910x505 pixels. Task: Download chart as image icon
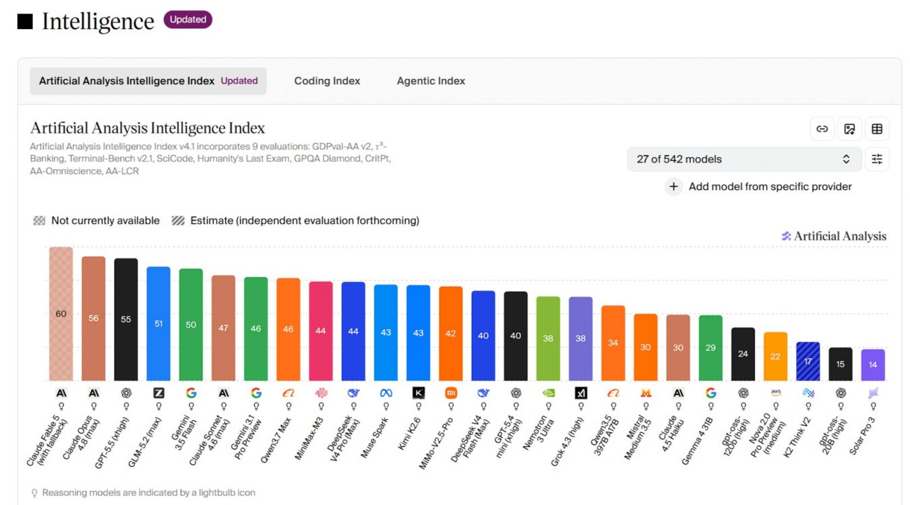(x=849, y=129)
